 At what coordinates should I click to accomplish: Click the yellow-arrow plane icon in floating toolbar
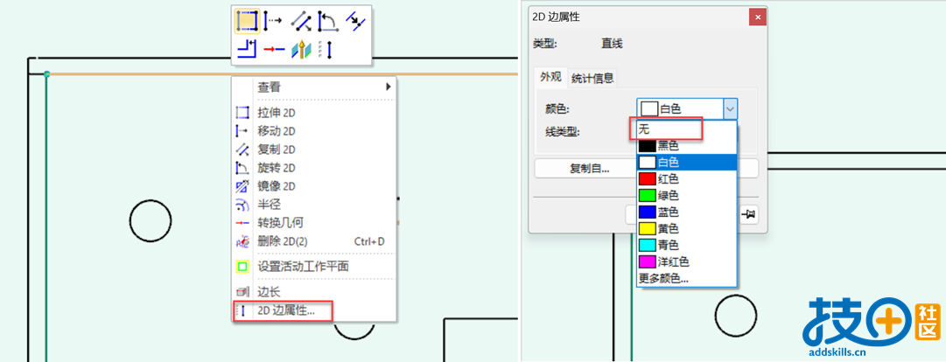click(x=300, y=49)
